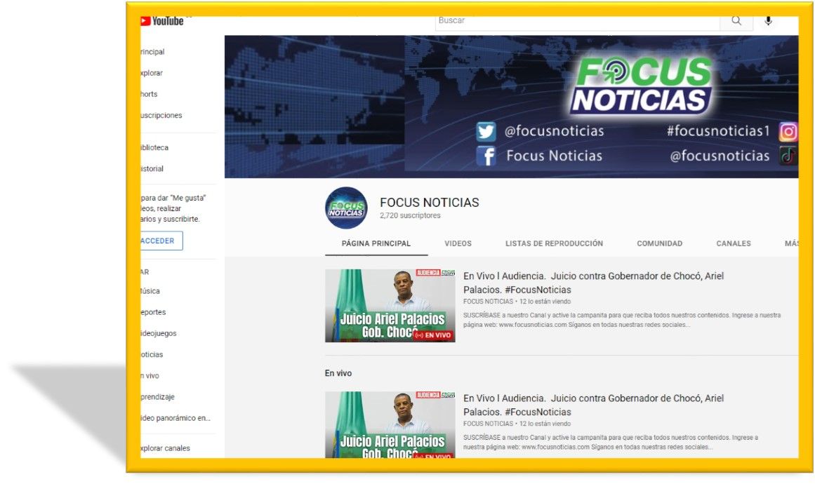Activate voice search microphone icon
This screenshot has height=484, width=815.
768,21
